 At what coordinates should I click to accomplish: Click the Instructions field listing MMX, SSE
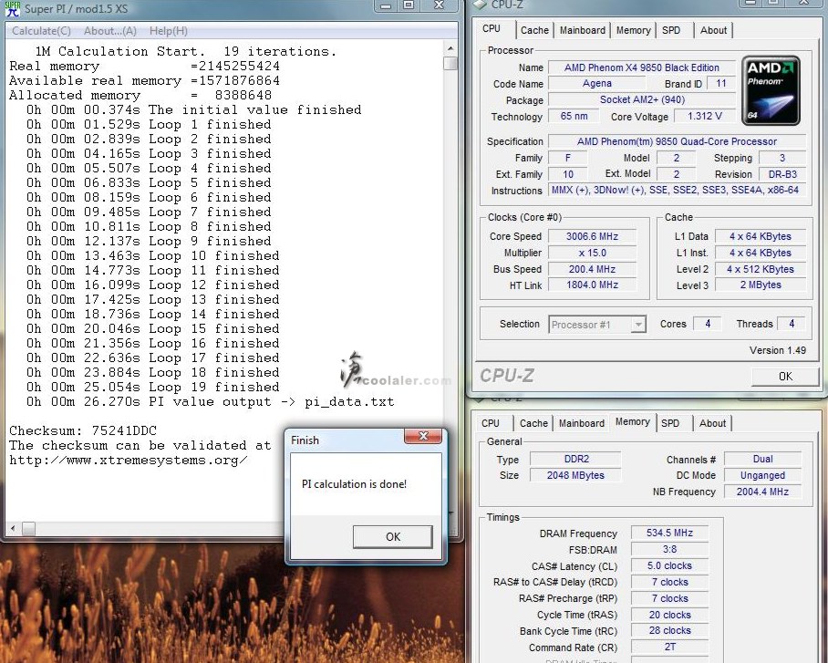(x=677, y=191)
